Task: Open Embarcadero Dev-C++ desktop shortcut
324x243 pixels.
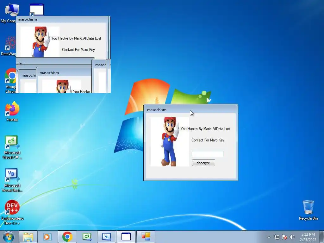Action: click(12, 212)
